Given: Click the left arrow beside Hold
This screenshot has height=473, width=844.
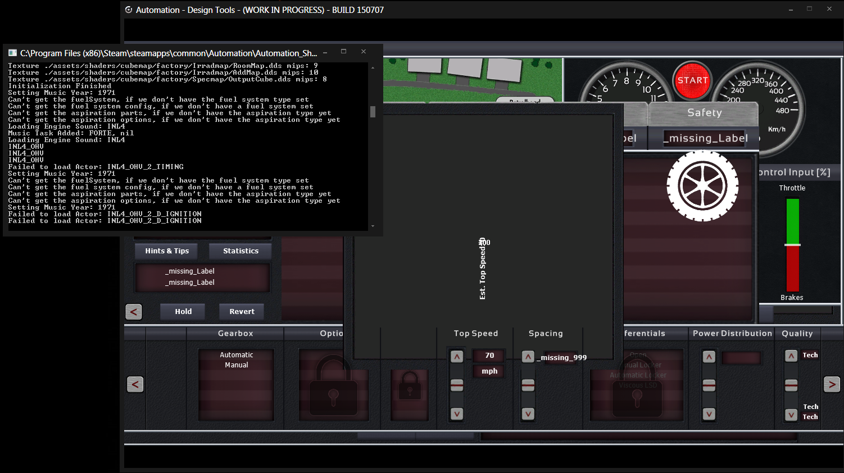Looking at the screenshot, I should click(134, 312).
